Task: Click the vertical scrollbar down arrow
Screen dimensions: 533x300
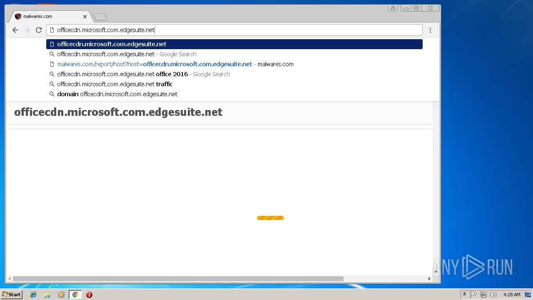Action: coord(436,272)
